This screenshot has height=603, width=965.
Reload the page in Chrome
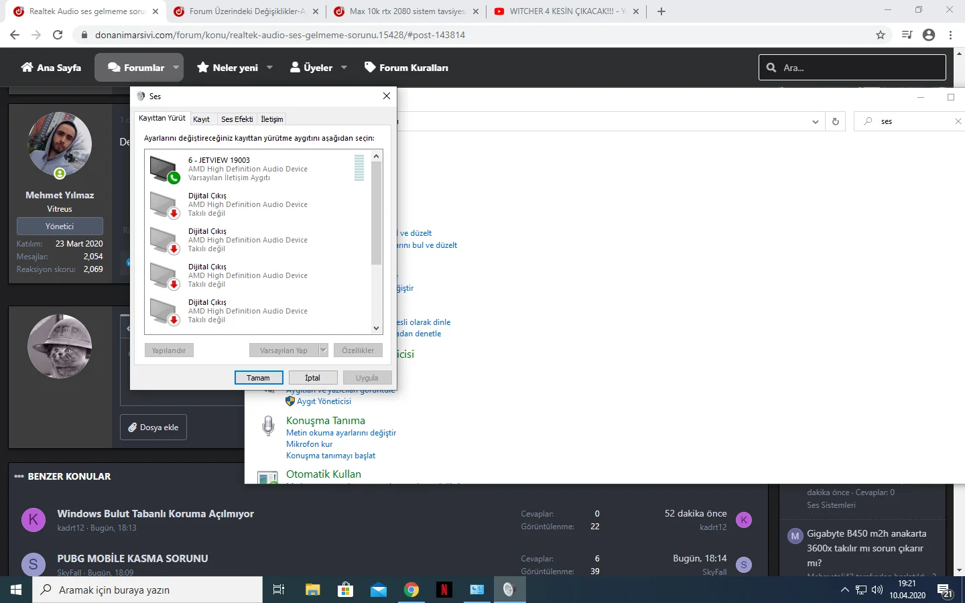tap(58, 35)
